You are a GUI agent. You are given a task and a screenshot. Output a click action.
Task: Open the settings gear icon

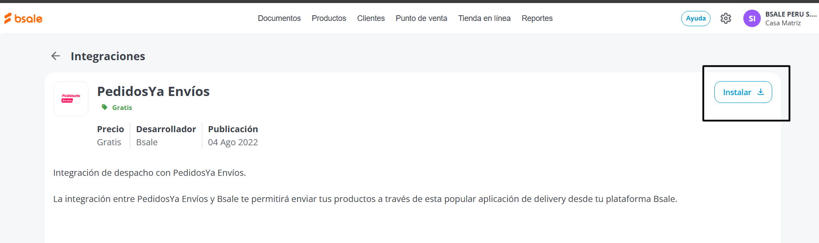click(x=726, y=18)
